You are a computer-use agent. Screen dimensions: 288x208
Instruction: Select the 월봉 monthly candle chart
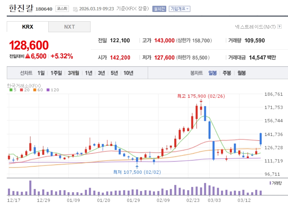[x=242, y=73]
